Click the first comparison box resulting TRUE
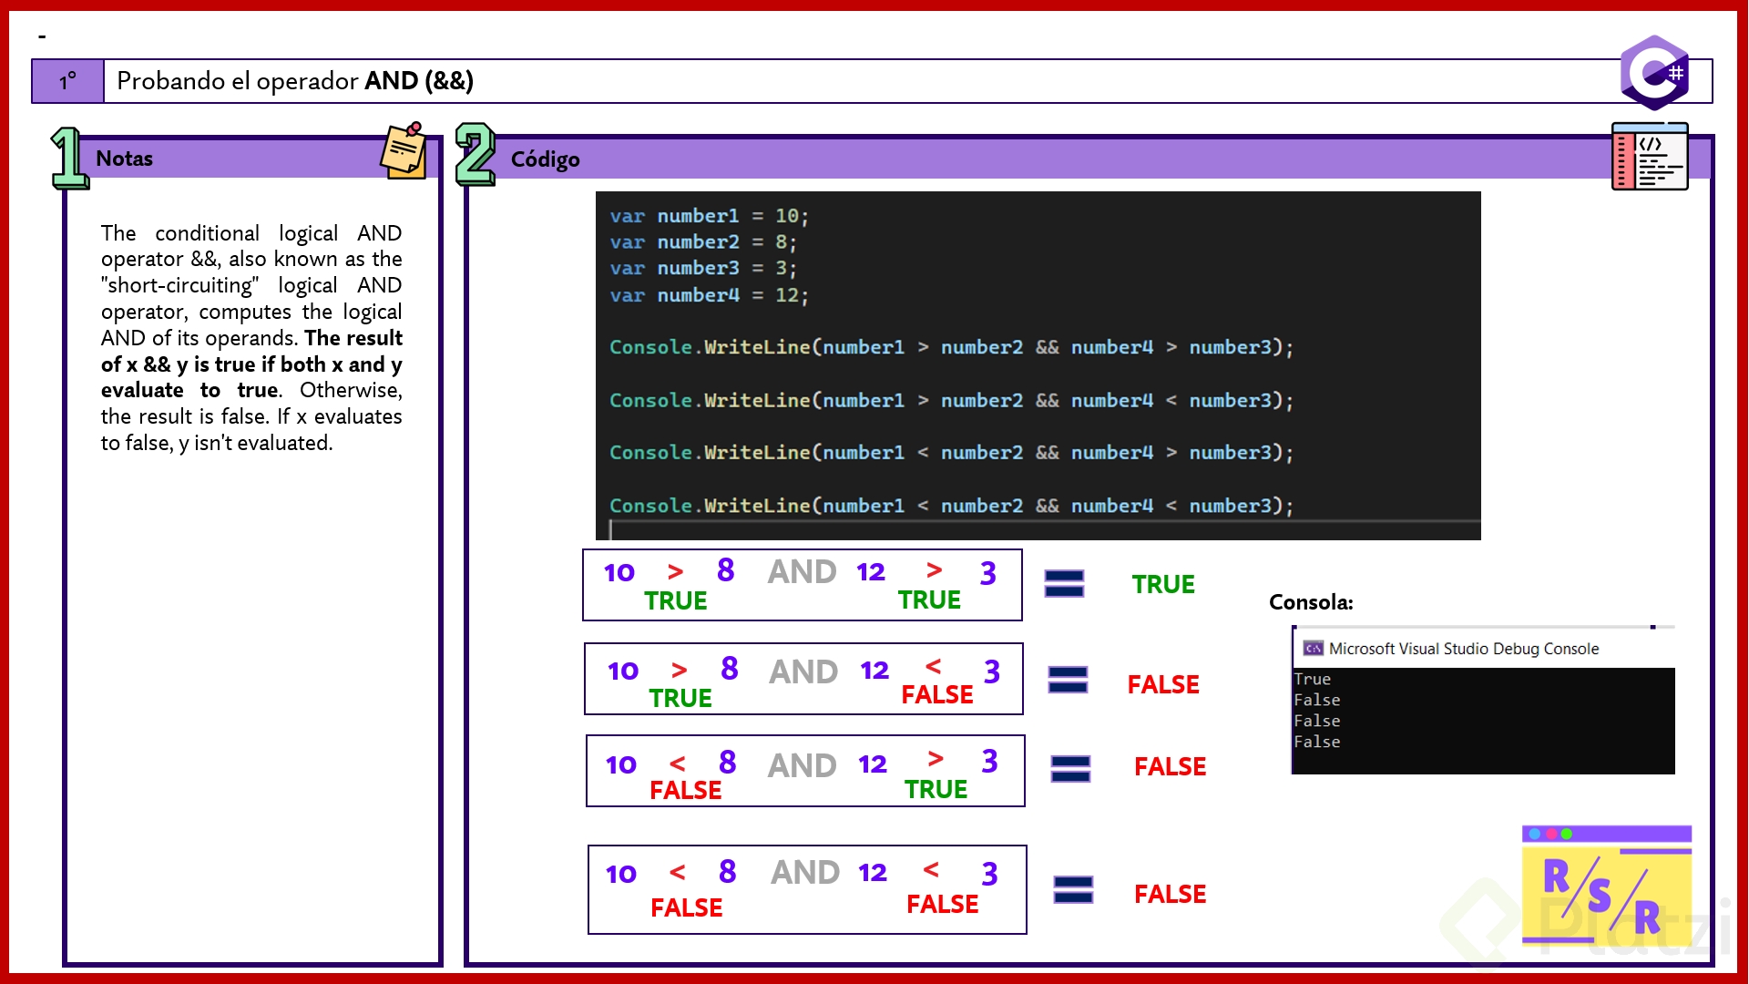The height and width of the screenshot is (984, 1749). point(802,585)
